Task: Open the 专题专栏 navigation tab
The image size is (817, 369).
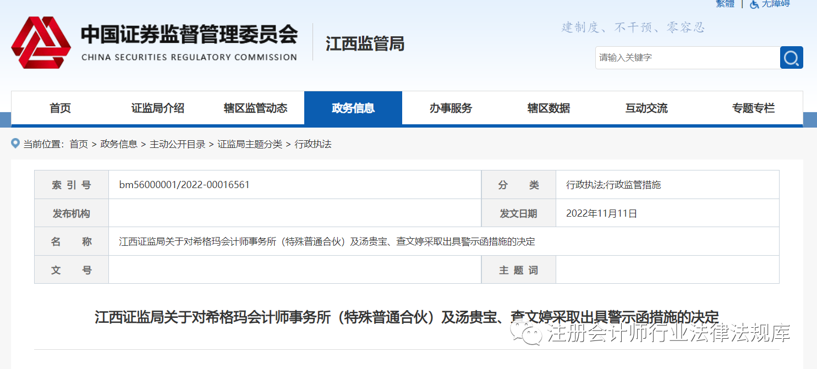Action: 753,108
